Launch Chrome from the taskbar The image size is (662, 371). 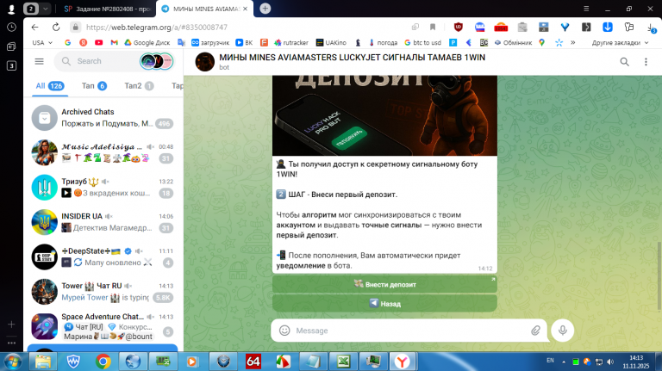click(x=103, y=362)
